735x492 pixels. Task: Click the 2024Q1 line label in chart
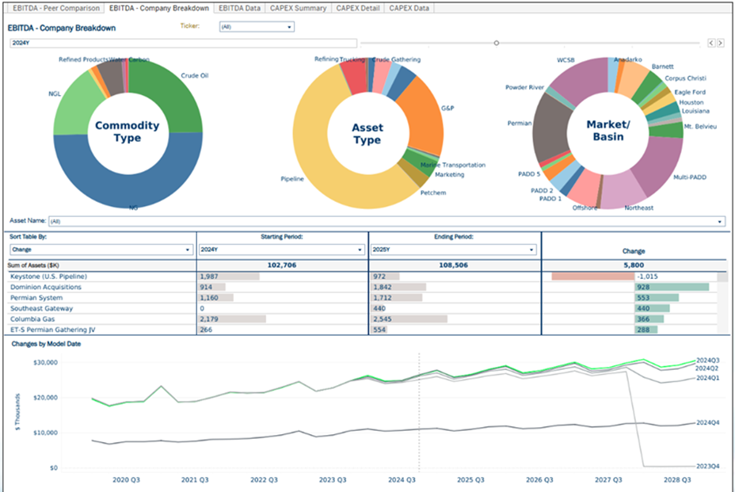coord(707,378)
